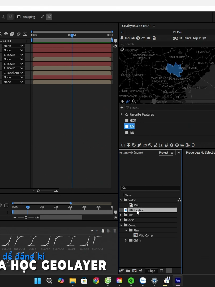The height and width of the screenshot is (287, 215).
Task: Click the tag label icon in features toolbar
Action: [134, 145]
